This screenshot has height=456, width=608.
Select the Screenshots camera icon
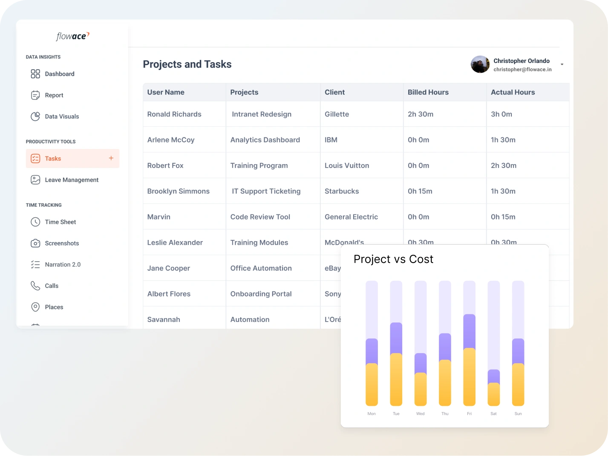[35, 243]
